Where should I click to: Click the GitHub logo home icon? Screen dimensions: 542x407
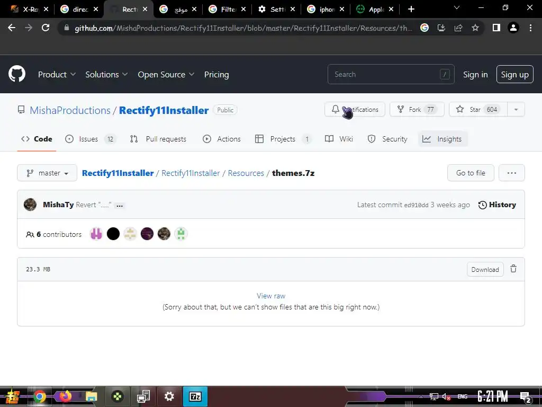(x=16, y=74)
